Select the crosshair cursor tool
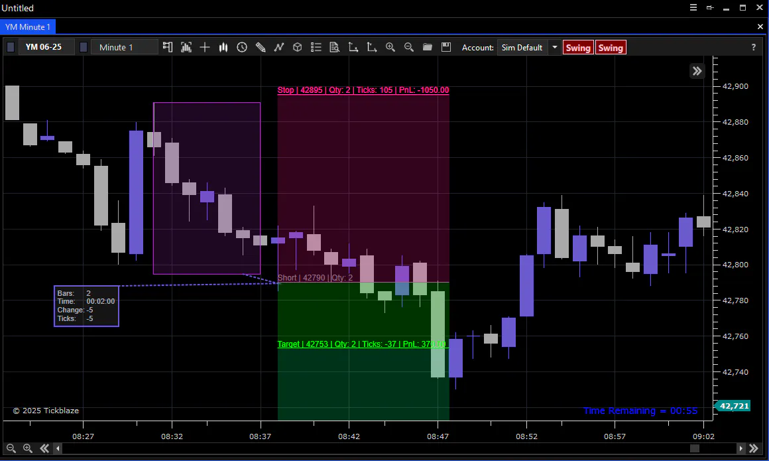This screenshot has width=769, height=461. (205, 47)
